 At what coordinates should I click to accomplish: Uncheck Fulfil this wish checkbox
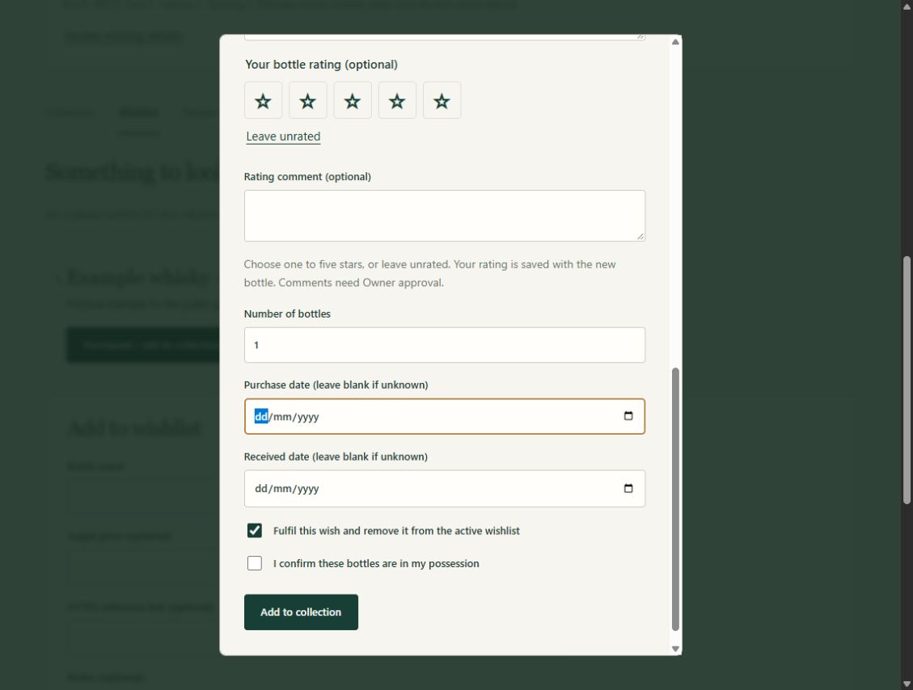tap(255, 531)
